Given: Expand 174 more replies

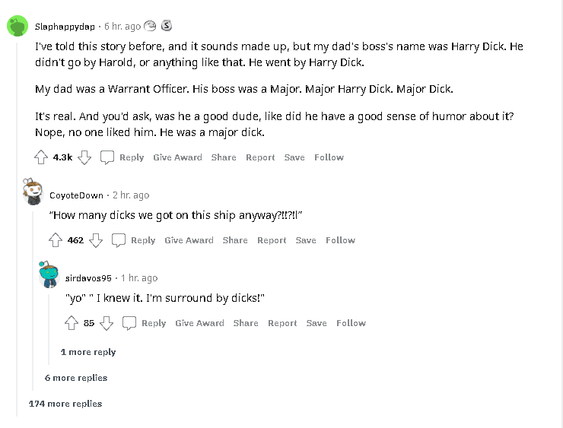Looking at the screenshot, I should pos(65,404).
